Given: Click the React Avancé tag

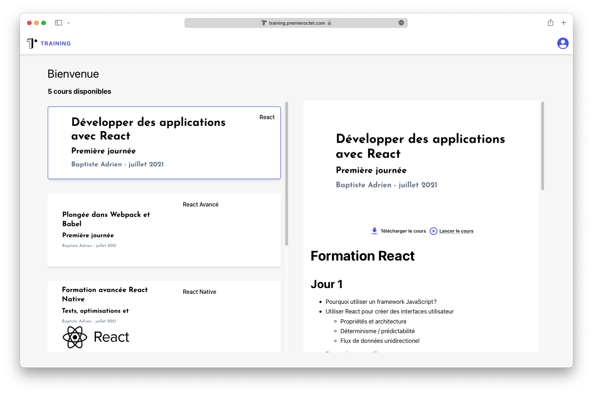Looking at the screenshot, I should click(201, 205).
